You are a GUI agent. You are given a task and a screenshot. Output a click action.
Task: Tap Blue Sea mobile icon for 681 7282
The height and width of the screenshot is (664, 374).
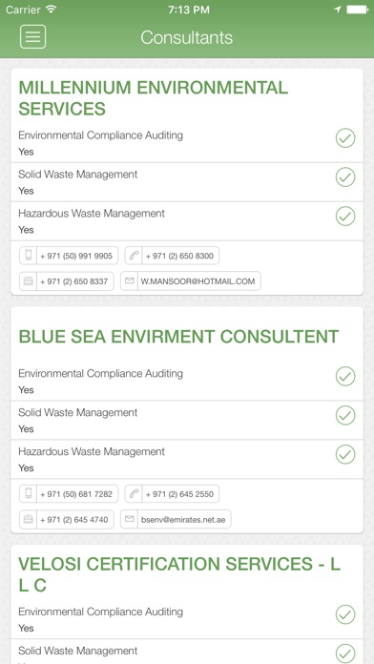tap(29, 494)
